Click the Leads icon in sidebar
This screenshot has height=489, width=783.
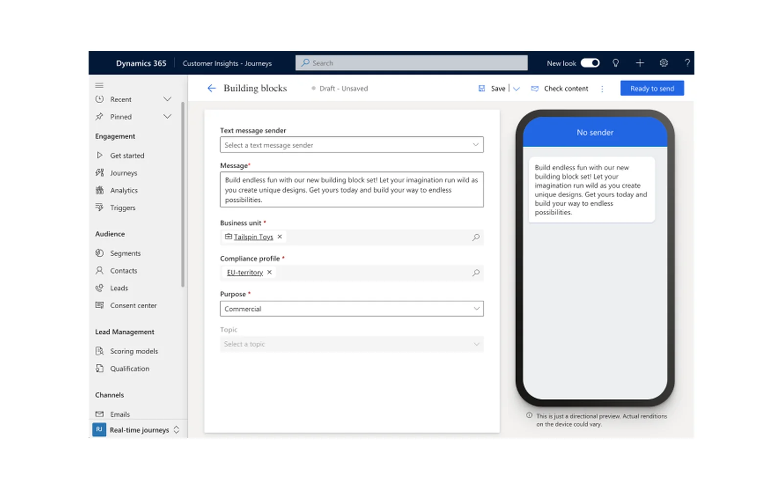[99, 288]
